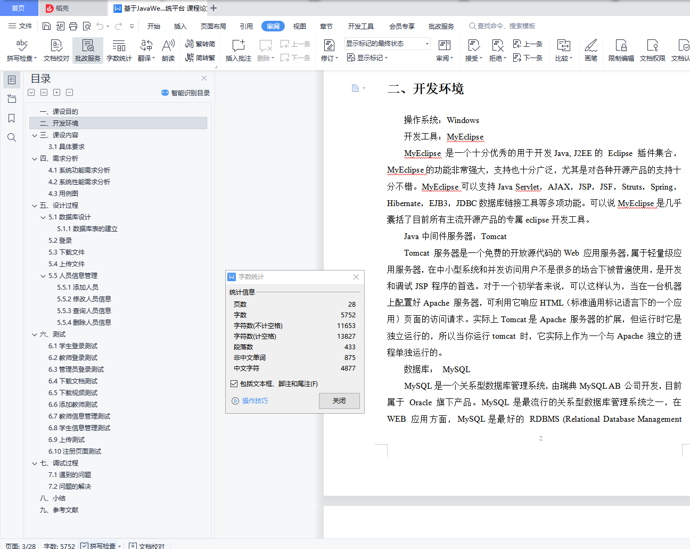Click the 文档校对 icon in status bar
Viewport: 690px width, 549px height.
[x=133, y=546]
